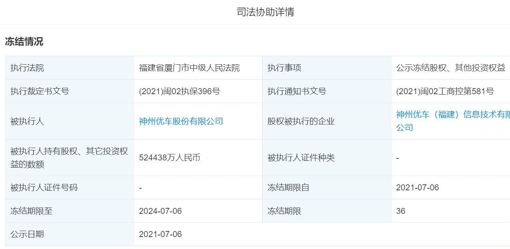
Task: Click the court name 福建省厦门市中级人民法院
Action: [x=189, y=68]
